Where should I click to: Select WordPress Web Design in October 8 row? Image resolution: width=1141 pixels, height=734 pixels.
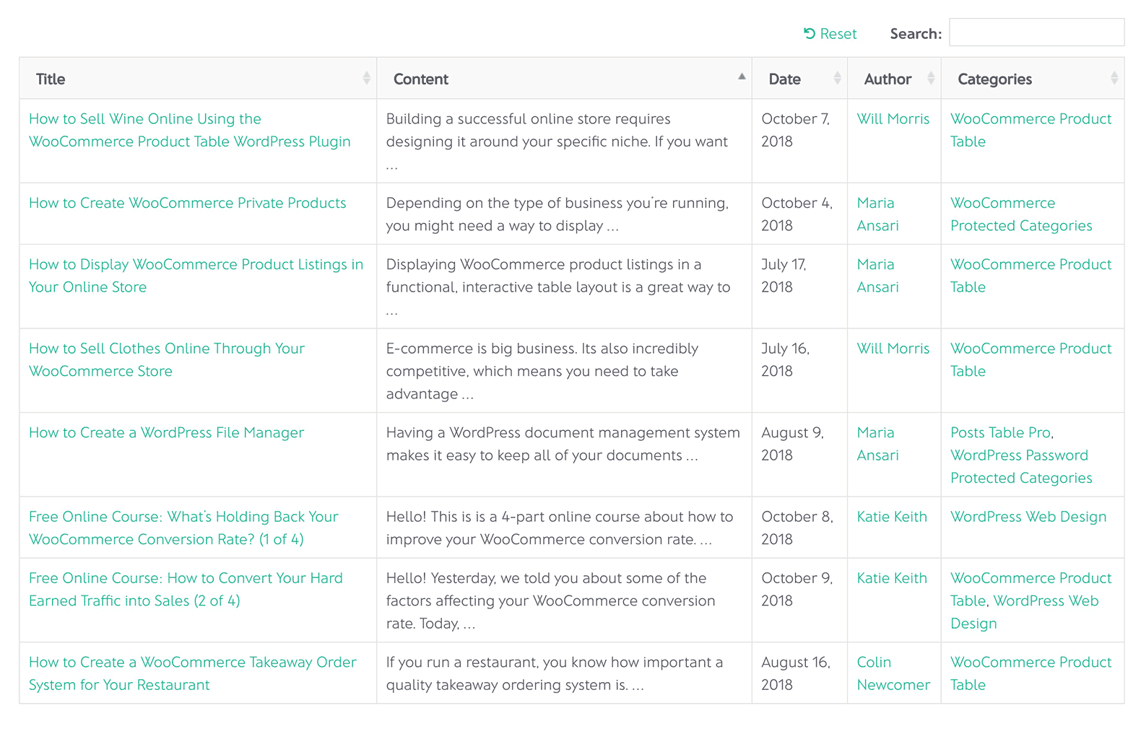(x=1028, y=516)
